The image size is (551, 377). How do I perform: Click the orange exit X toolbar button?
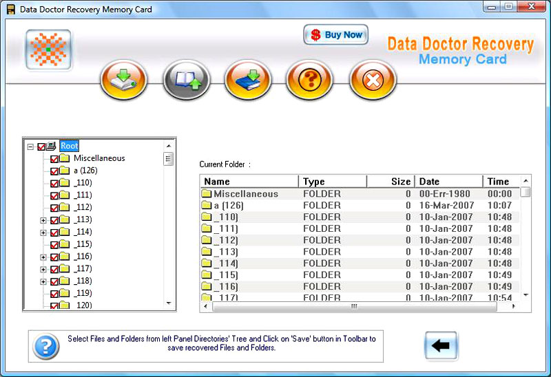coord(373,80)
